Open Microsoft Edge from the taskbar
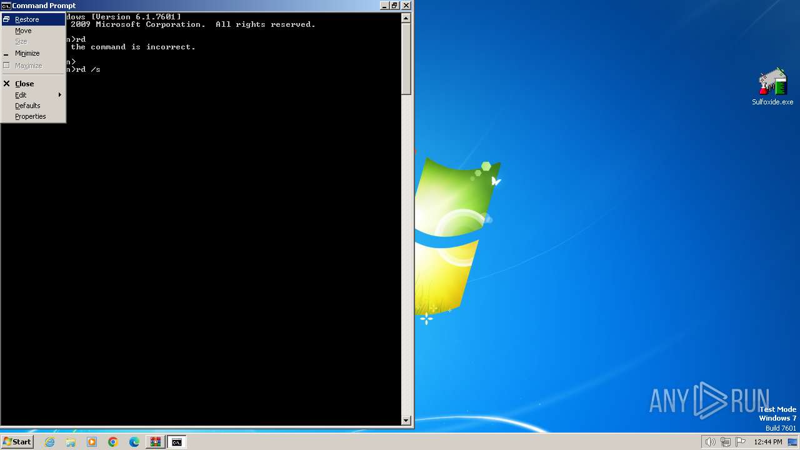This screenshot has height=450, width=800. click(134, 442)
